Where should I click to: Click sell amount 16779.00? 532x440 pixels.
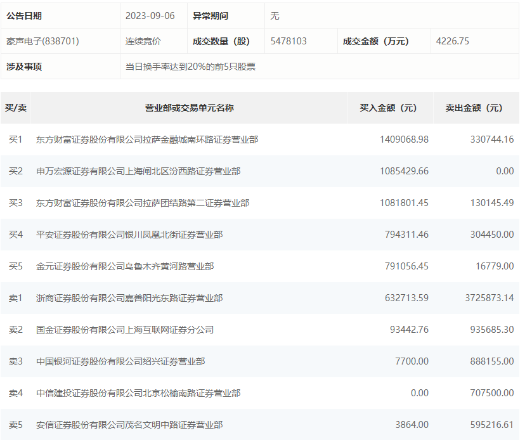pos(495,266)
